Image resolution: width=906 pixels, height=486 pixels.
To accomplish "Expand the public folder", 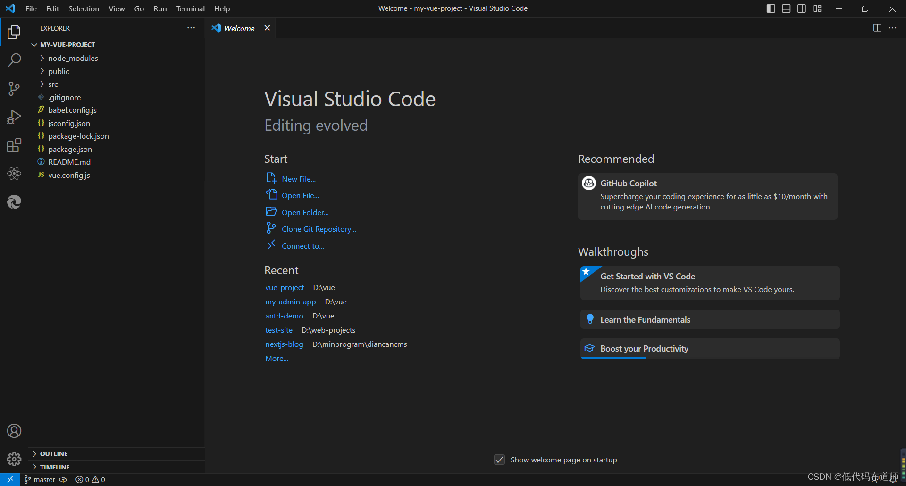I will (117, 71).
